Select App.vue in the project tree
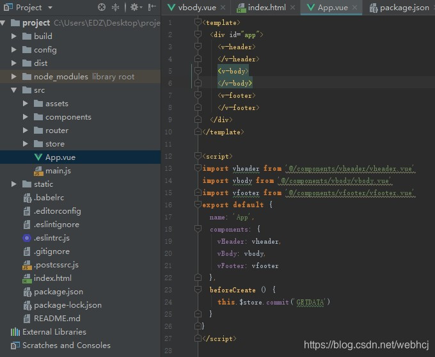 coord(80,157)
